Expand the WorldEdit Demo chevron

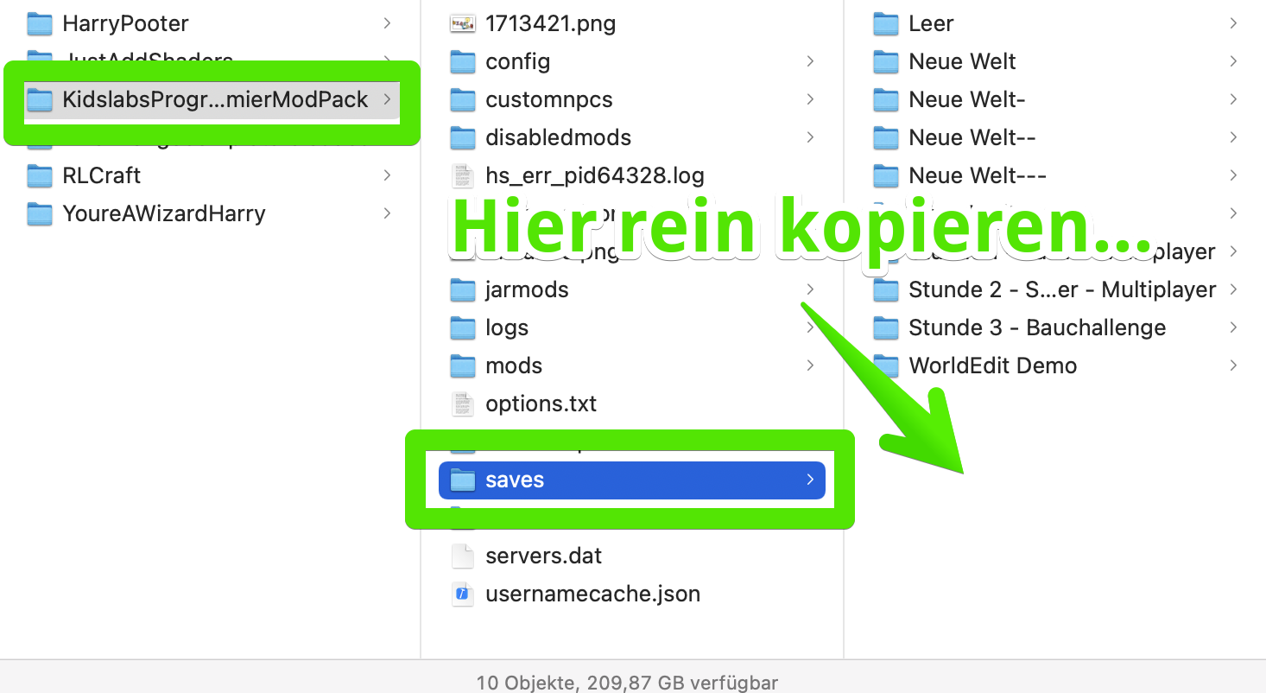click(x=1233, y=366)
